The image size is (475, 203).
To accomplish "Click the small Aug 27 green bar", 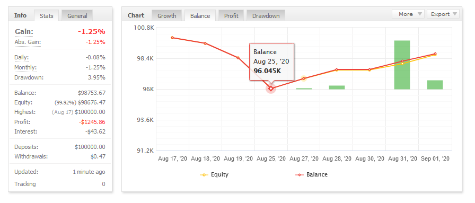I will 304,89.
